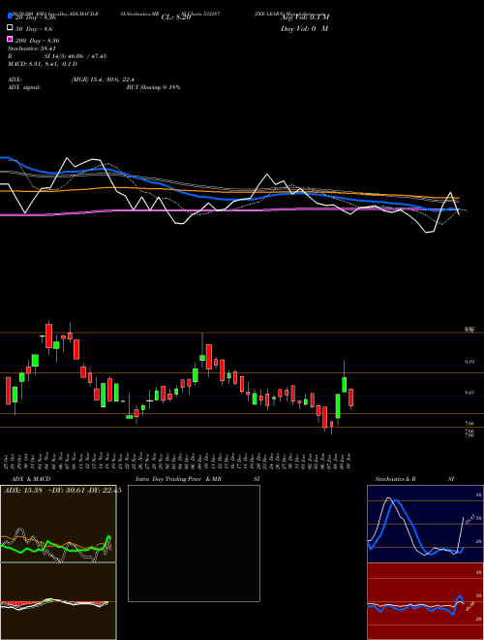Select the '50 Day - 8.6' legend text

(x=34, y=29)
